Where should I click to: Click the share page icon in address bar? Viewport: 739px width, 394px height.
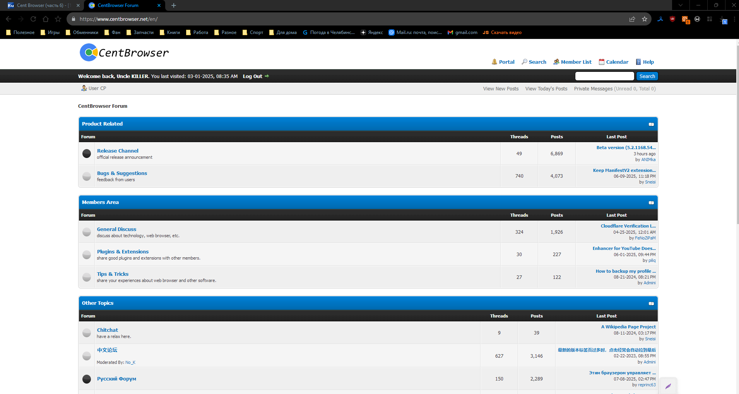point(632,19)
